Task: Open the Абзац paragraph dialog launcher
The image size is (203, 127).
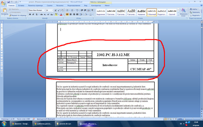Action: click(93, 18)
